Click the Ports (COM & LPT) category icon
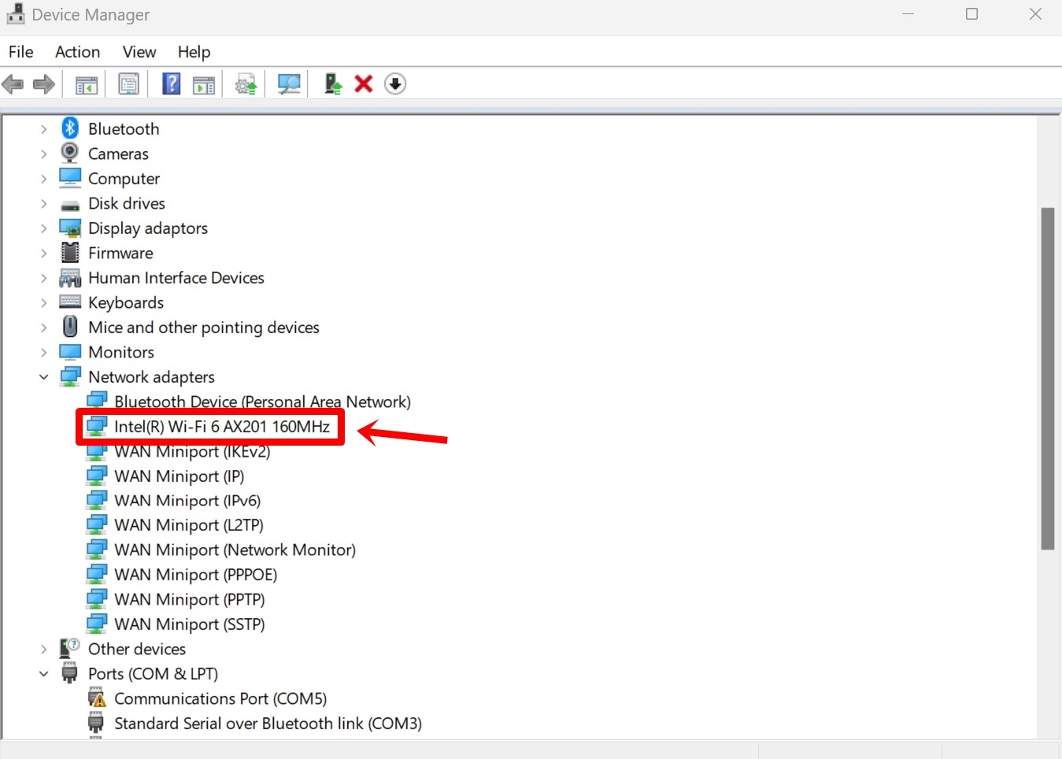The image size is (1062, 759). tap(70, 673)
